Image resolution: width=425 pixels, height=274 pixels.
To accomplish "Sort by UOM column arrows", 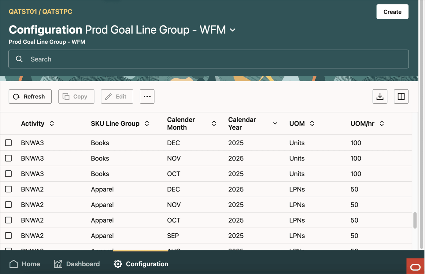I will (x=312, y=124).
